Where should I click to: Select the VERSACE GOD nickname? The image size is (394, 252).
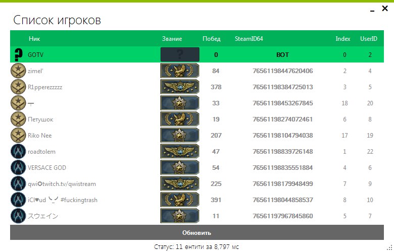(47, 168)
